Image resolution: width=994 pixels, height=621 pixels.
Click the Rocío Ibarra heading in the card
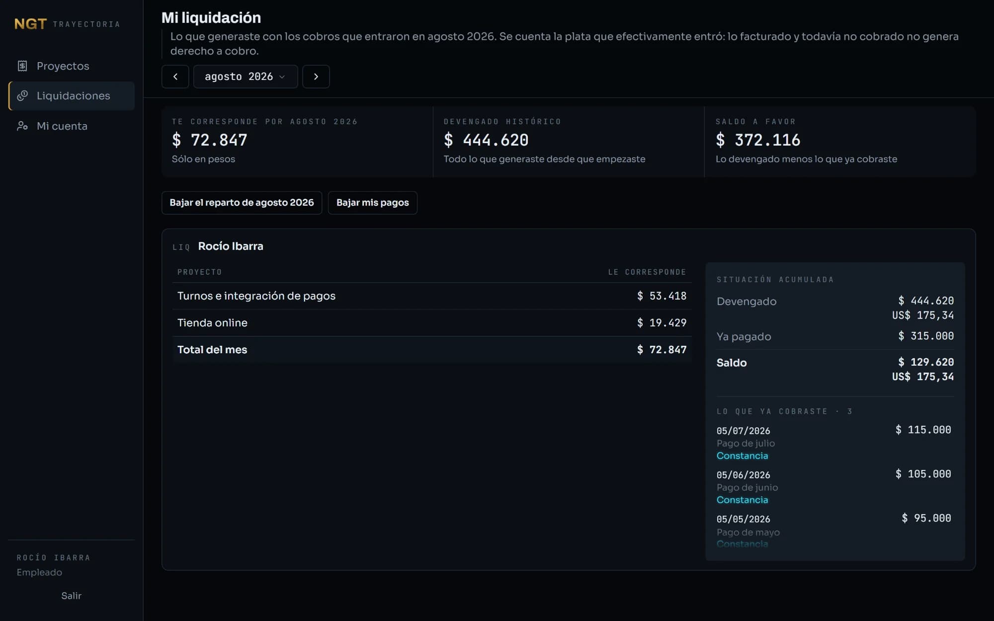click(x=231, y=246)
